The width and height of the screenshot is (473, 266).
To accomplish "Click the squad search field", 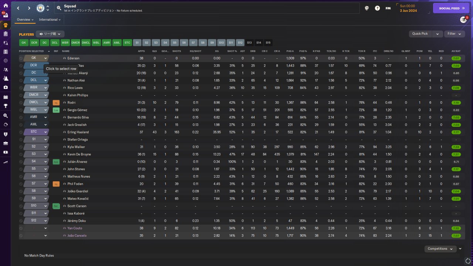I will tap(207, 8).
